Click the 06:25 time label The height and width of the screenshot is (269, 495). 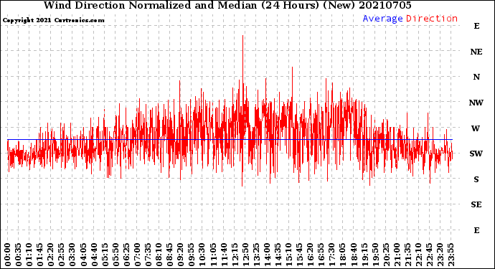coord(126,255)
